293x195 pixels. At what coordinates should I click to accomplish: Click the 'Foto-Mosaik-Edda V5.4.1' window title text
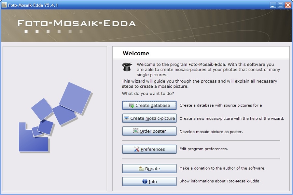pyautogui.click(x=33, y=5)
